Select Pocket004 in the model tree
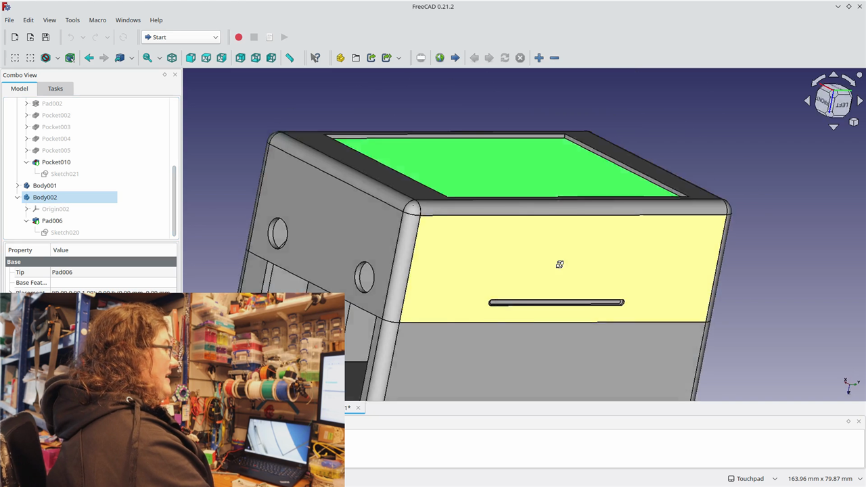This screenshot has width=866, height=487. pyautogui.click(x=56, y=139)
